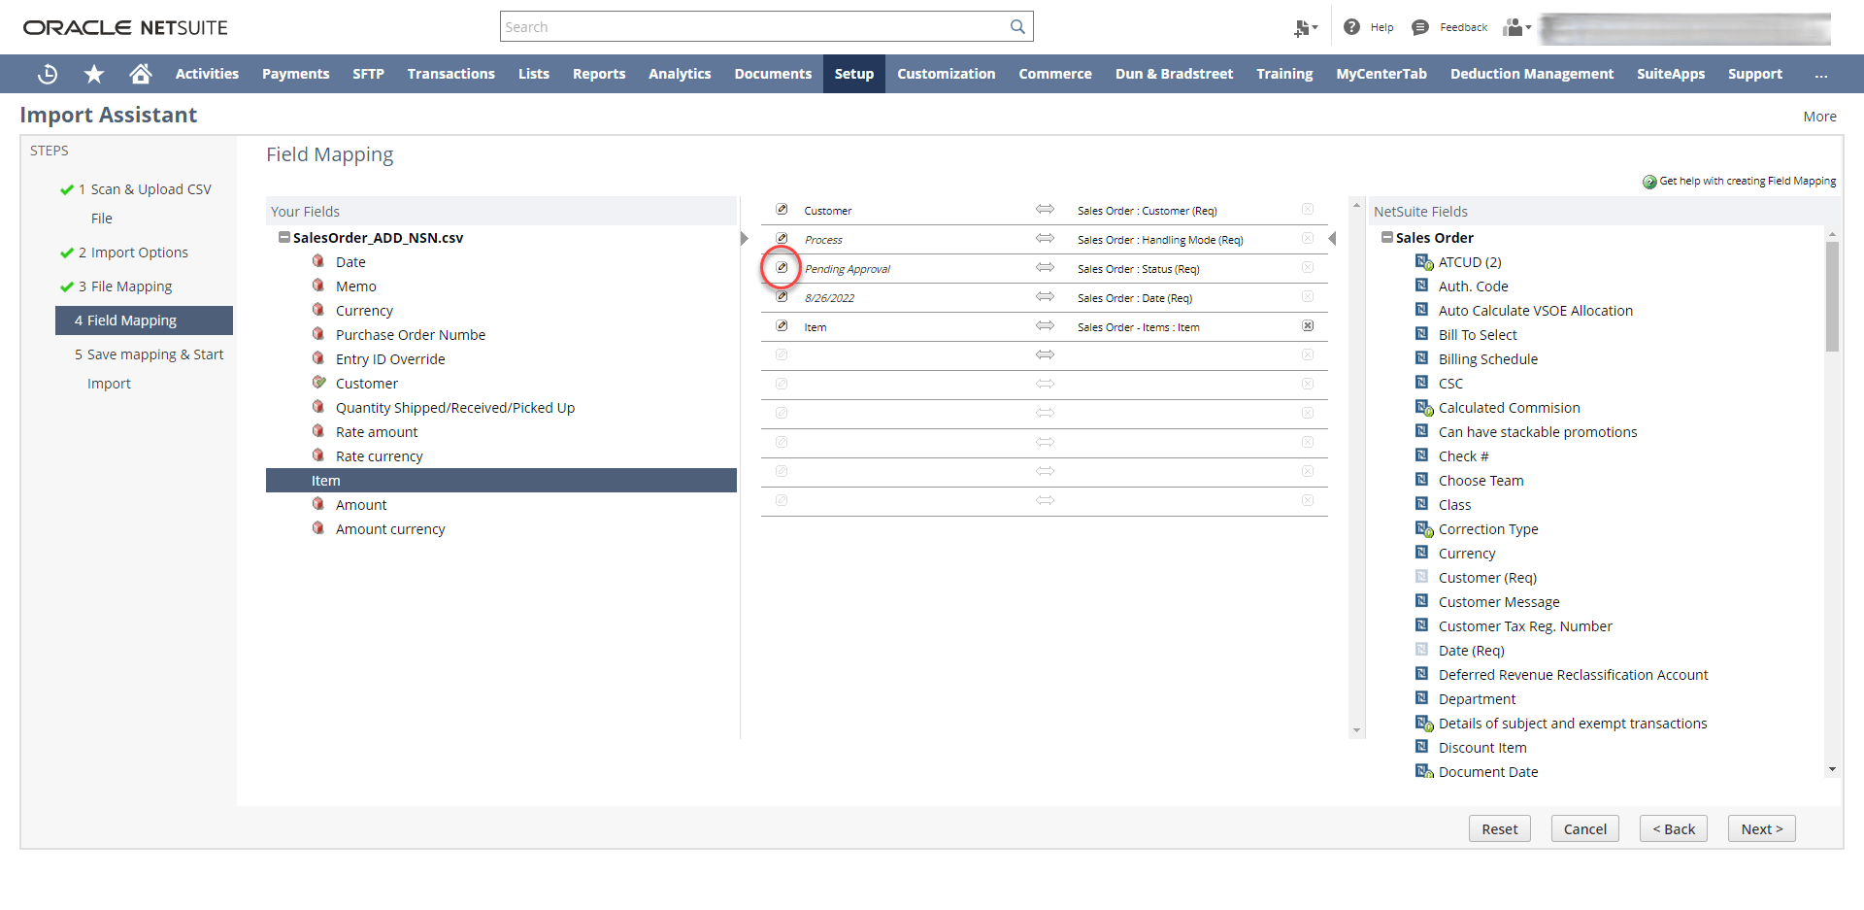Open the Transactions menu

[450, 74]
